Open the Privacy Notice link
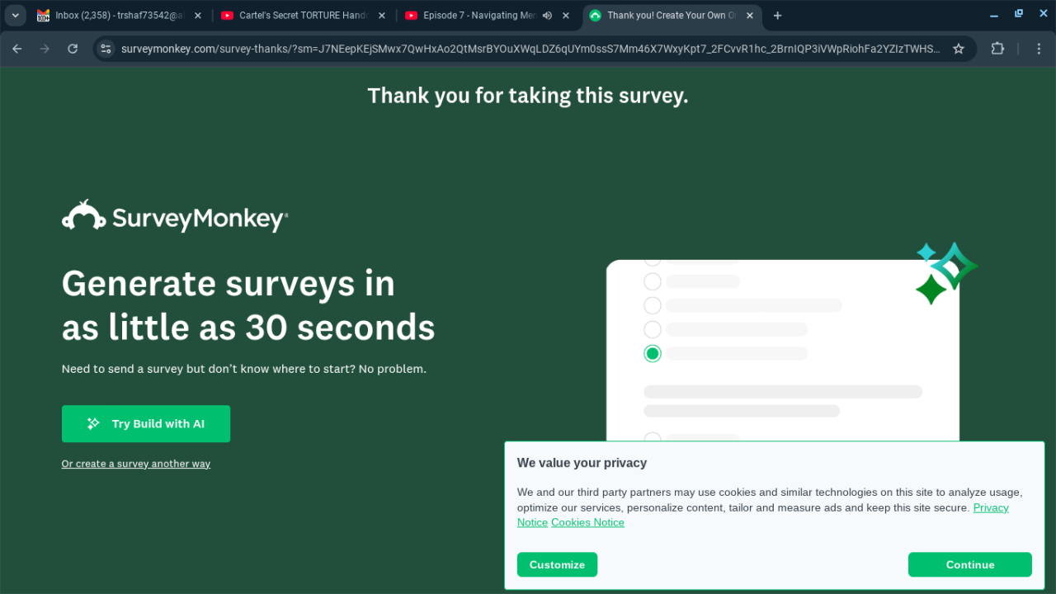This screenshot has height=594, width=1056. coord(990,508)
